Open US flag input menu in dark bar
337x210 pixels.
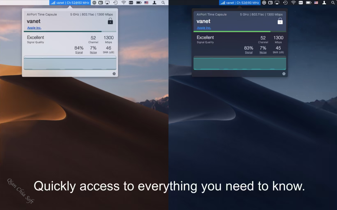316,2
